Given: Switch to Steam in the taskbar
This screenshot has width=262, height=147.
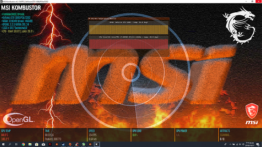Looking at the screenshot, I should (x=63, y=144).
